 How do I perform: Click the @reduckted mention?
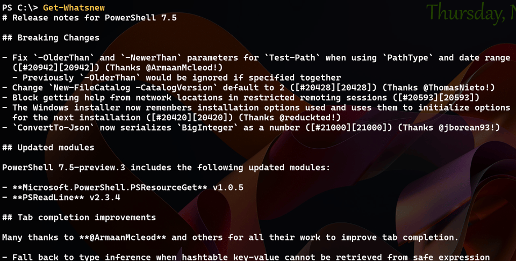click(x=309, y=118)
